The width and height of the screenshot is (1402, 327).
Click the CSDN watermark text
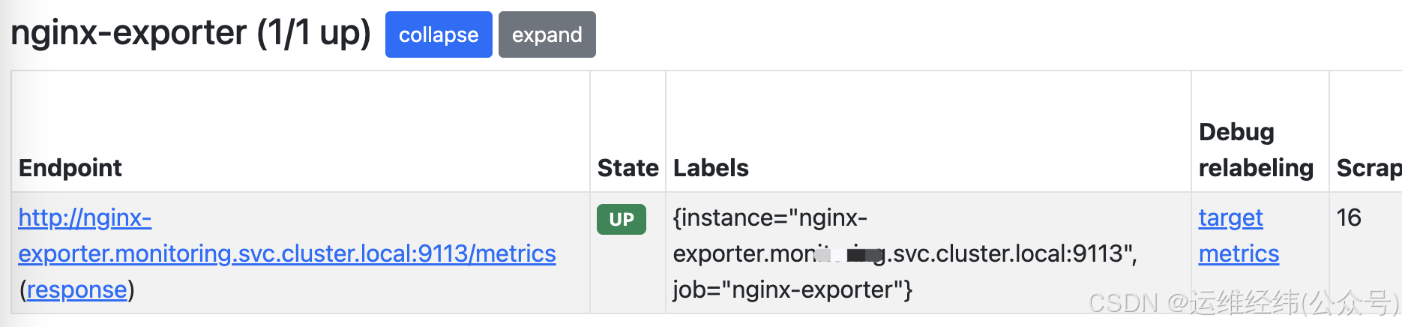pos(1243,302)
